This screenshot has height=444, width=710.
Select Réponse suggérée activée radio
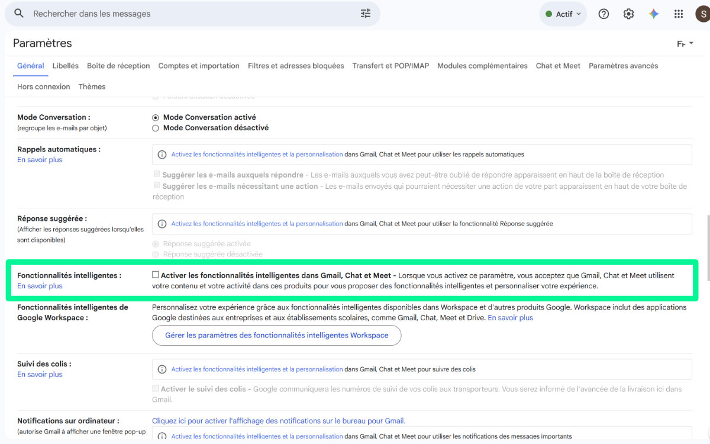click(x=156, y=244)
